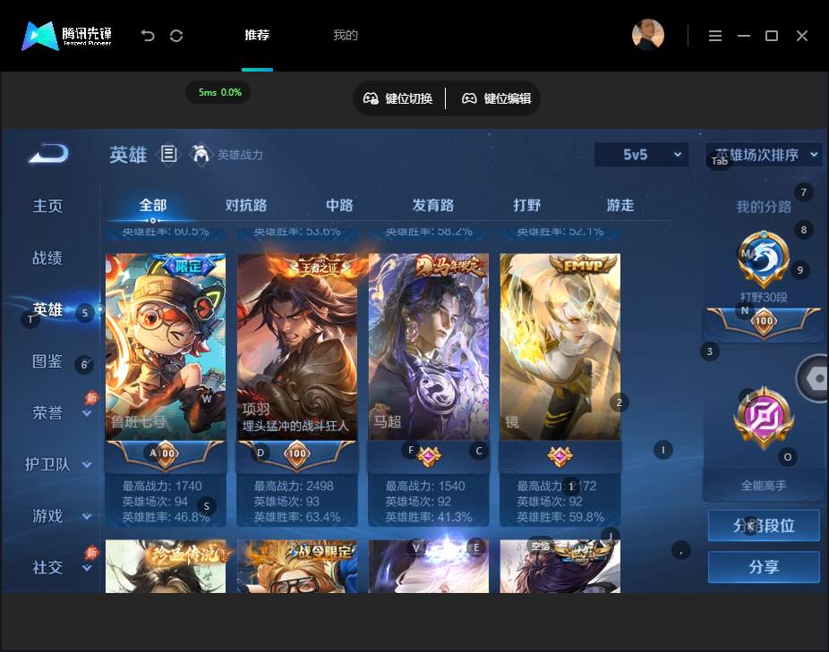Select the 中路 hero filter tab
Screen dimensions: 829x652
pyautogui.click(x=339, y=205)
